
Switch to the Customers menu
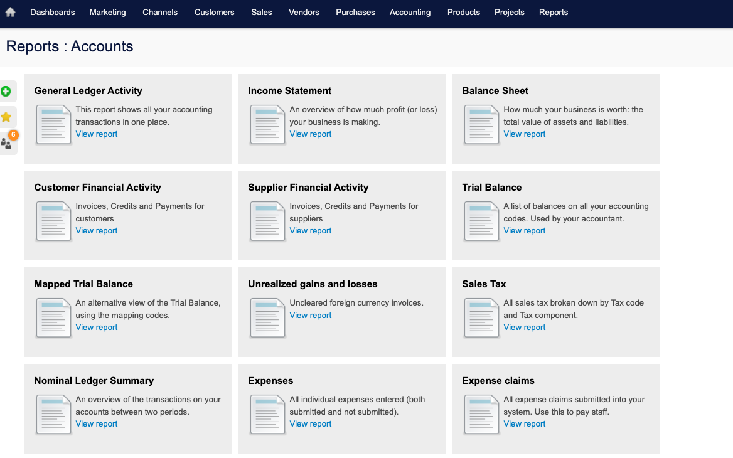click(x=214, y=12)
